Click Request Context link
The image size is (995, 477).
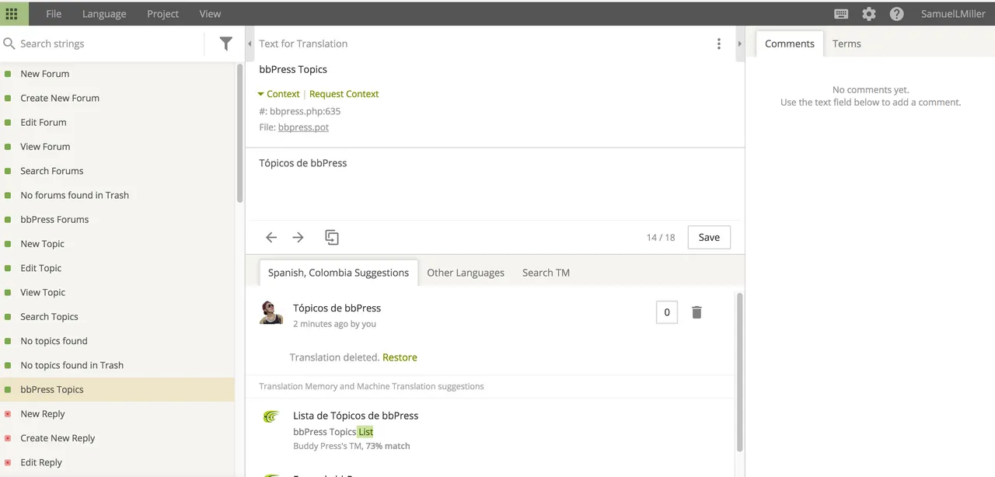pos(344,94)
